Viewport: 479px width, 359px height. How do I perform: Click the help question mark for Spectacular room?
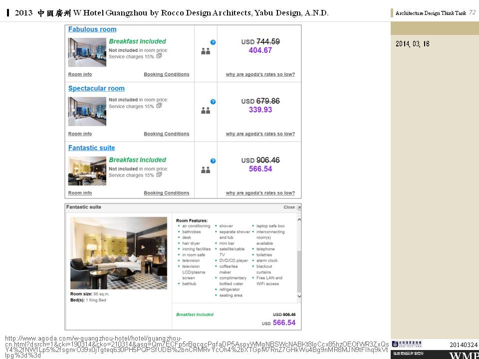213,102
